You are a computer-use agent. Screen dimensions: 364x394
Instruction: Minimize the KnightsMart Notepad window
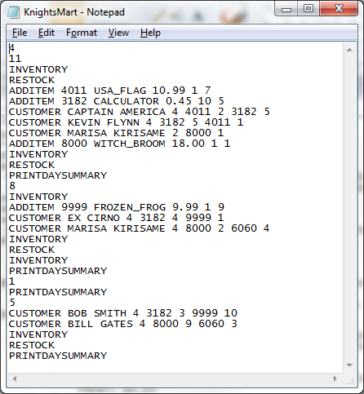286,9
